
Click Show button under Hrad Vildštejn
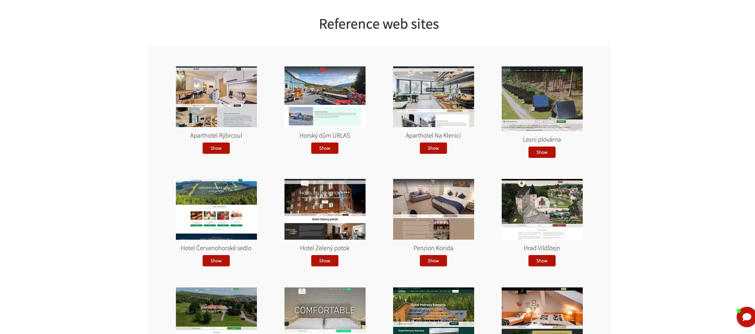pyautogui.click(x=542, y=261)
